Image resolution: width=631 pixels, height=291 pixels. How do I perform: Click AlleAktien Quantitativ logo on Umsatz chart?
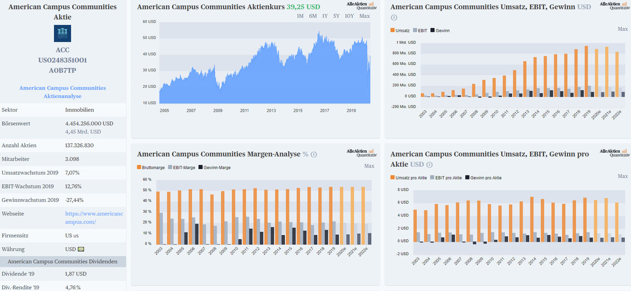coord(614,5)
